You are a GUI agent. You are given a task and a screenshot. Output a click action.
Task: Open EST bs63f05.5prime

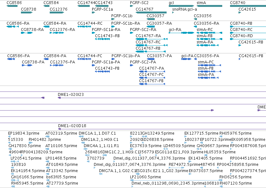pyautogui.click(x=48, y=180)
